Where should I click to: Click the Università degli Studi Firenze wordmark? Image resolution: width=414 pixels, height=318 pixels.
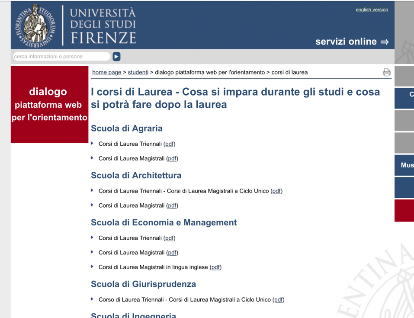pos(103,26)
